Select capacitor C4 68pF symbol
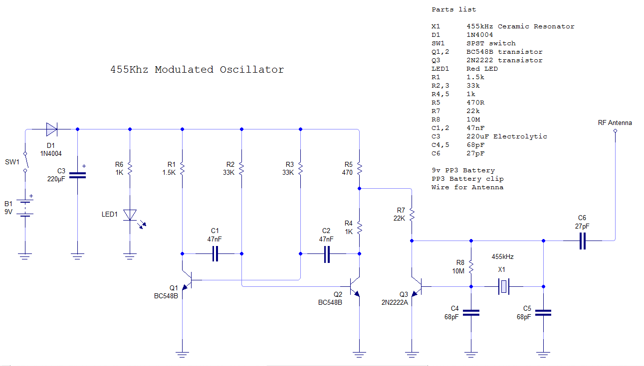Viewport: 644px width, 366px height. 471,313
